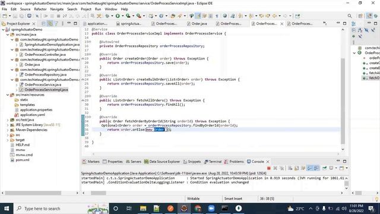Toggle Mark Occurrences in the toolbar

[198, 16]
